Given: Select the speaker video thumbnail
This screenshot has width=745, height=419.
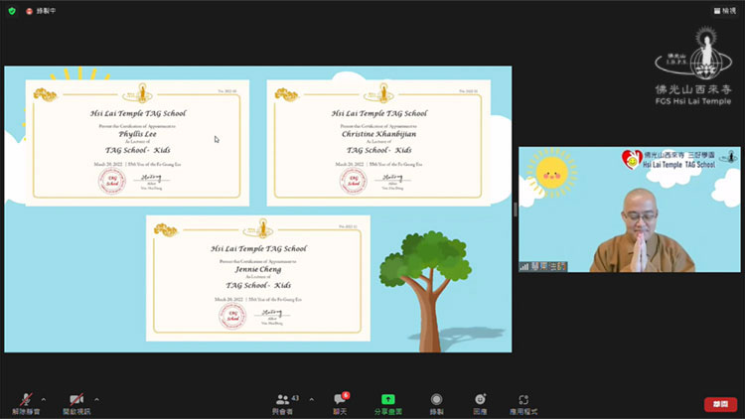Looking at the screenshot, I should [630, 209].
